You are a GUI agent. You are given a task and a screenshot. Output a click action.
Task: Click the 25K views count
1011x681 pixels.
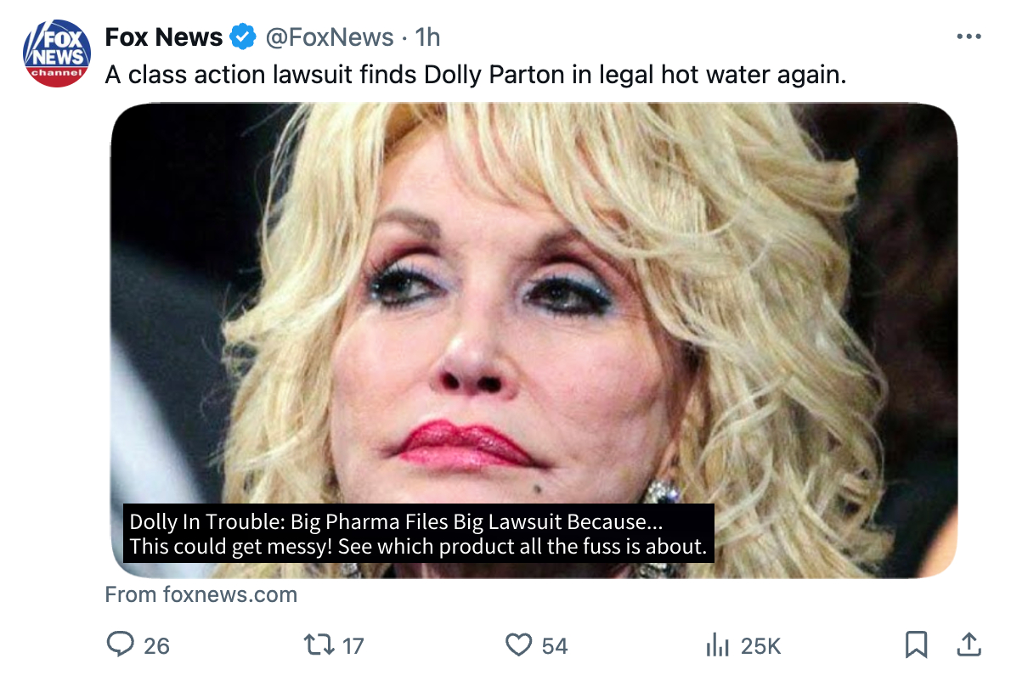click(760, 646)
